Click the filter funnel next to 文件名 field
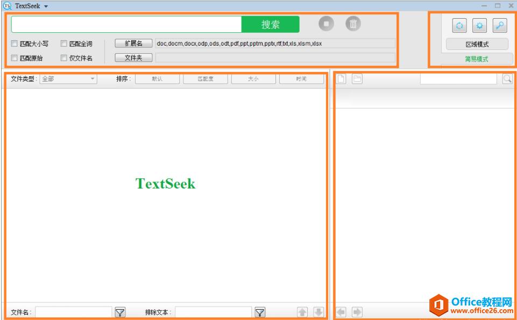The image size is (517, 320). [x=120, y=312]
